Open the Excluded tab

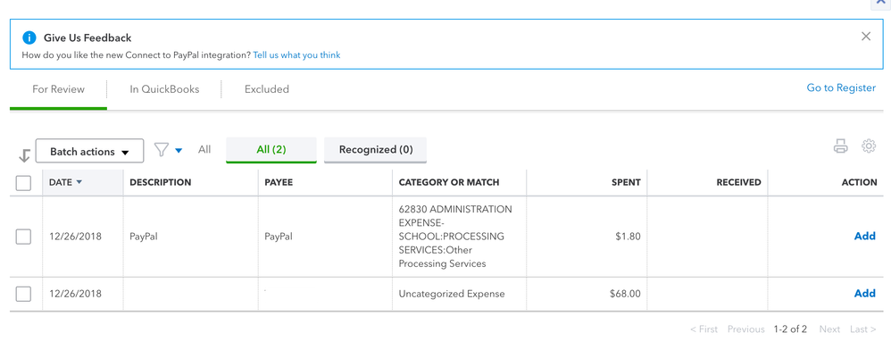tap(267, 89)
